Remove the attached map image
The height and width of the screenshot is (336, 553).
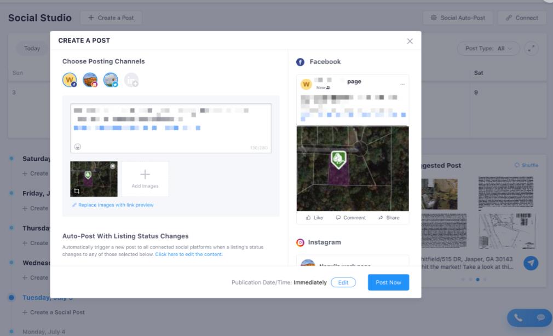click(x=112, y=166)
